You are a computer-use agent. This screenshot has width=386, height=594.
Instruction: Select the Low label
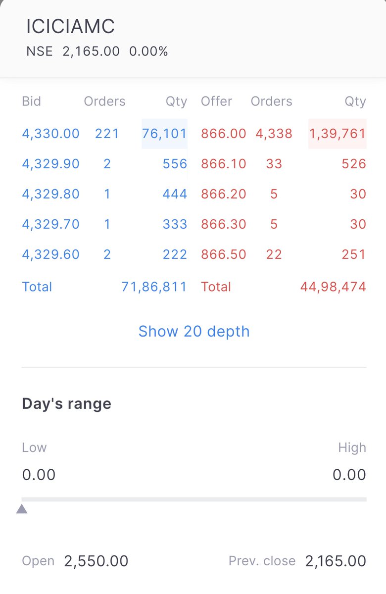[x=34, y=447]
